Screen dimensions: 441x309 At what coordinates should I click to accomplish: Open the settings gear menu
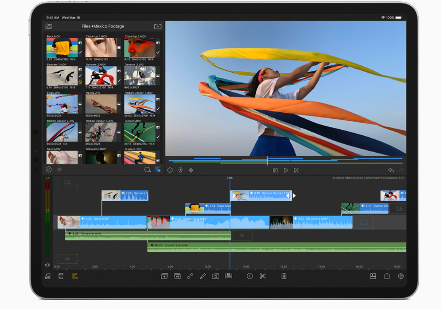pyautogui.click(x=401, y=276)
